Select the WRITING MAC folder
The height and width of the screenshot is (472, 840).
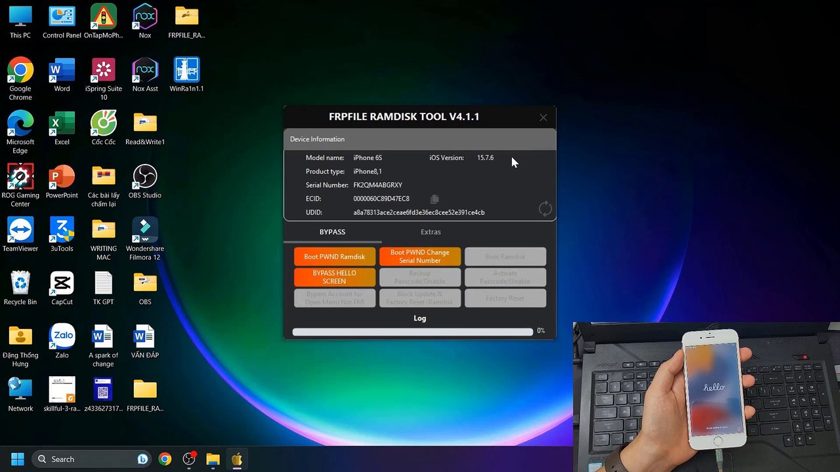[x=104, y=239]
